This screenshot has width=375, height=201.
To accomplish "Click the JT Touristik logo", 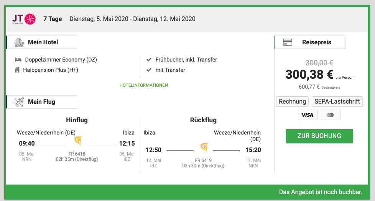I will click(x=24, y=19).
